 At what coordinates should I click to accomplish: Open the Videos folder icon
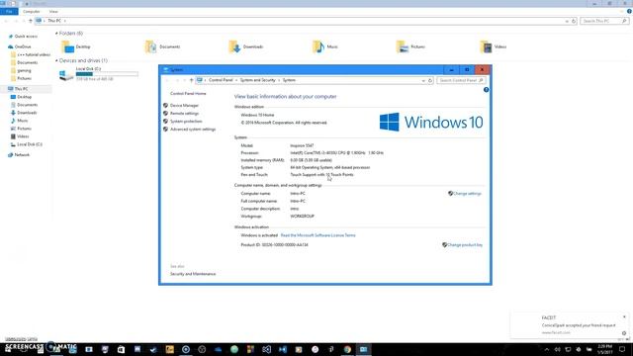(486, 46)
